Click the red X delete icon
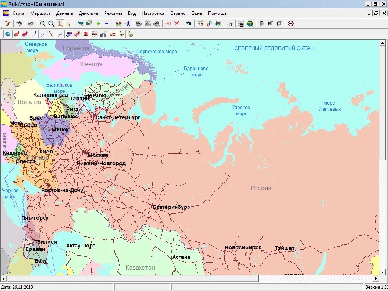The height and width of the screenshot is (291, 388). pyautogui.click(x=177, y=23)
